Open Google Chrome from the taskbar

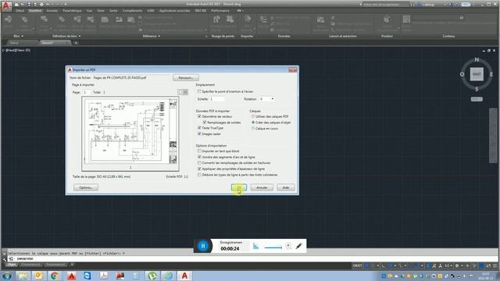pyautogui.click(x=55, y=276)
